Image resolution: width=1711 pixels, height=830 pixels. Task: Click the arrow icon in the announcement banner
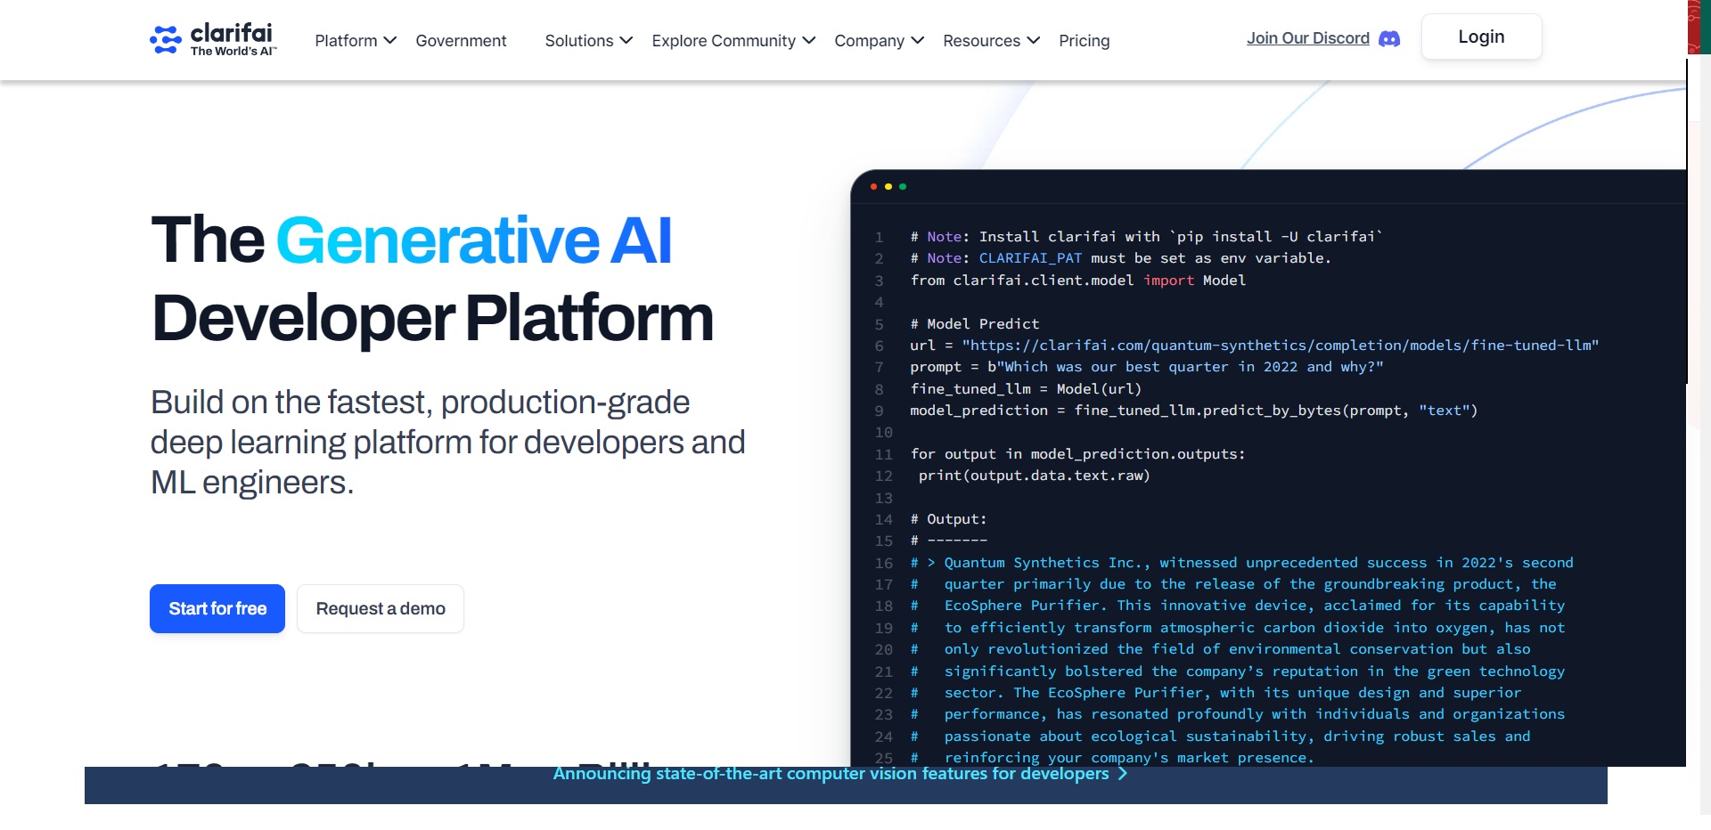click(1122, 774)
